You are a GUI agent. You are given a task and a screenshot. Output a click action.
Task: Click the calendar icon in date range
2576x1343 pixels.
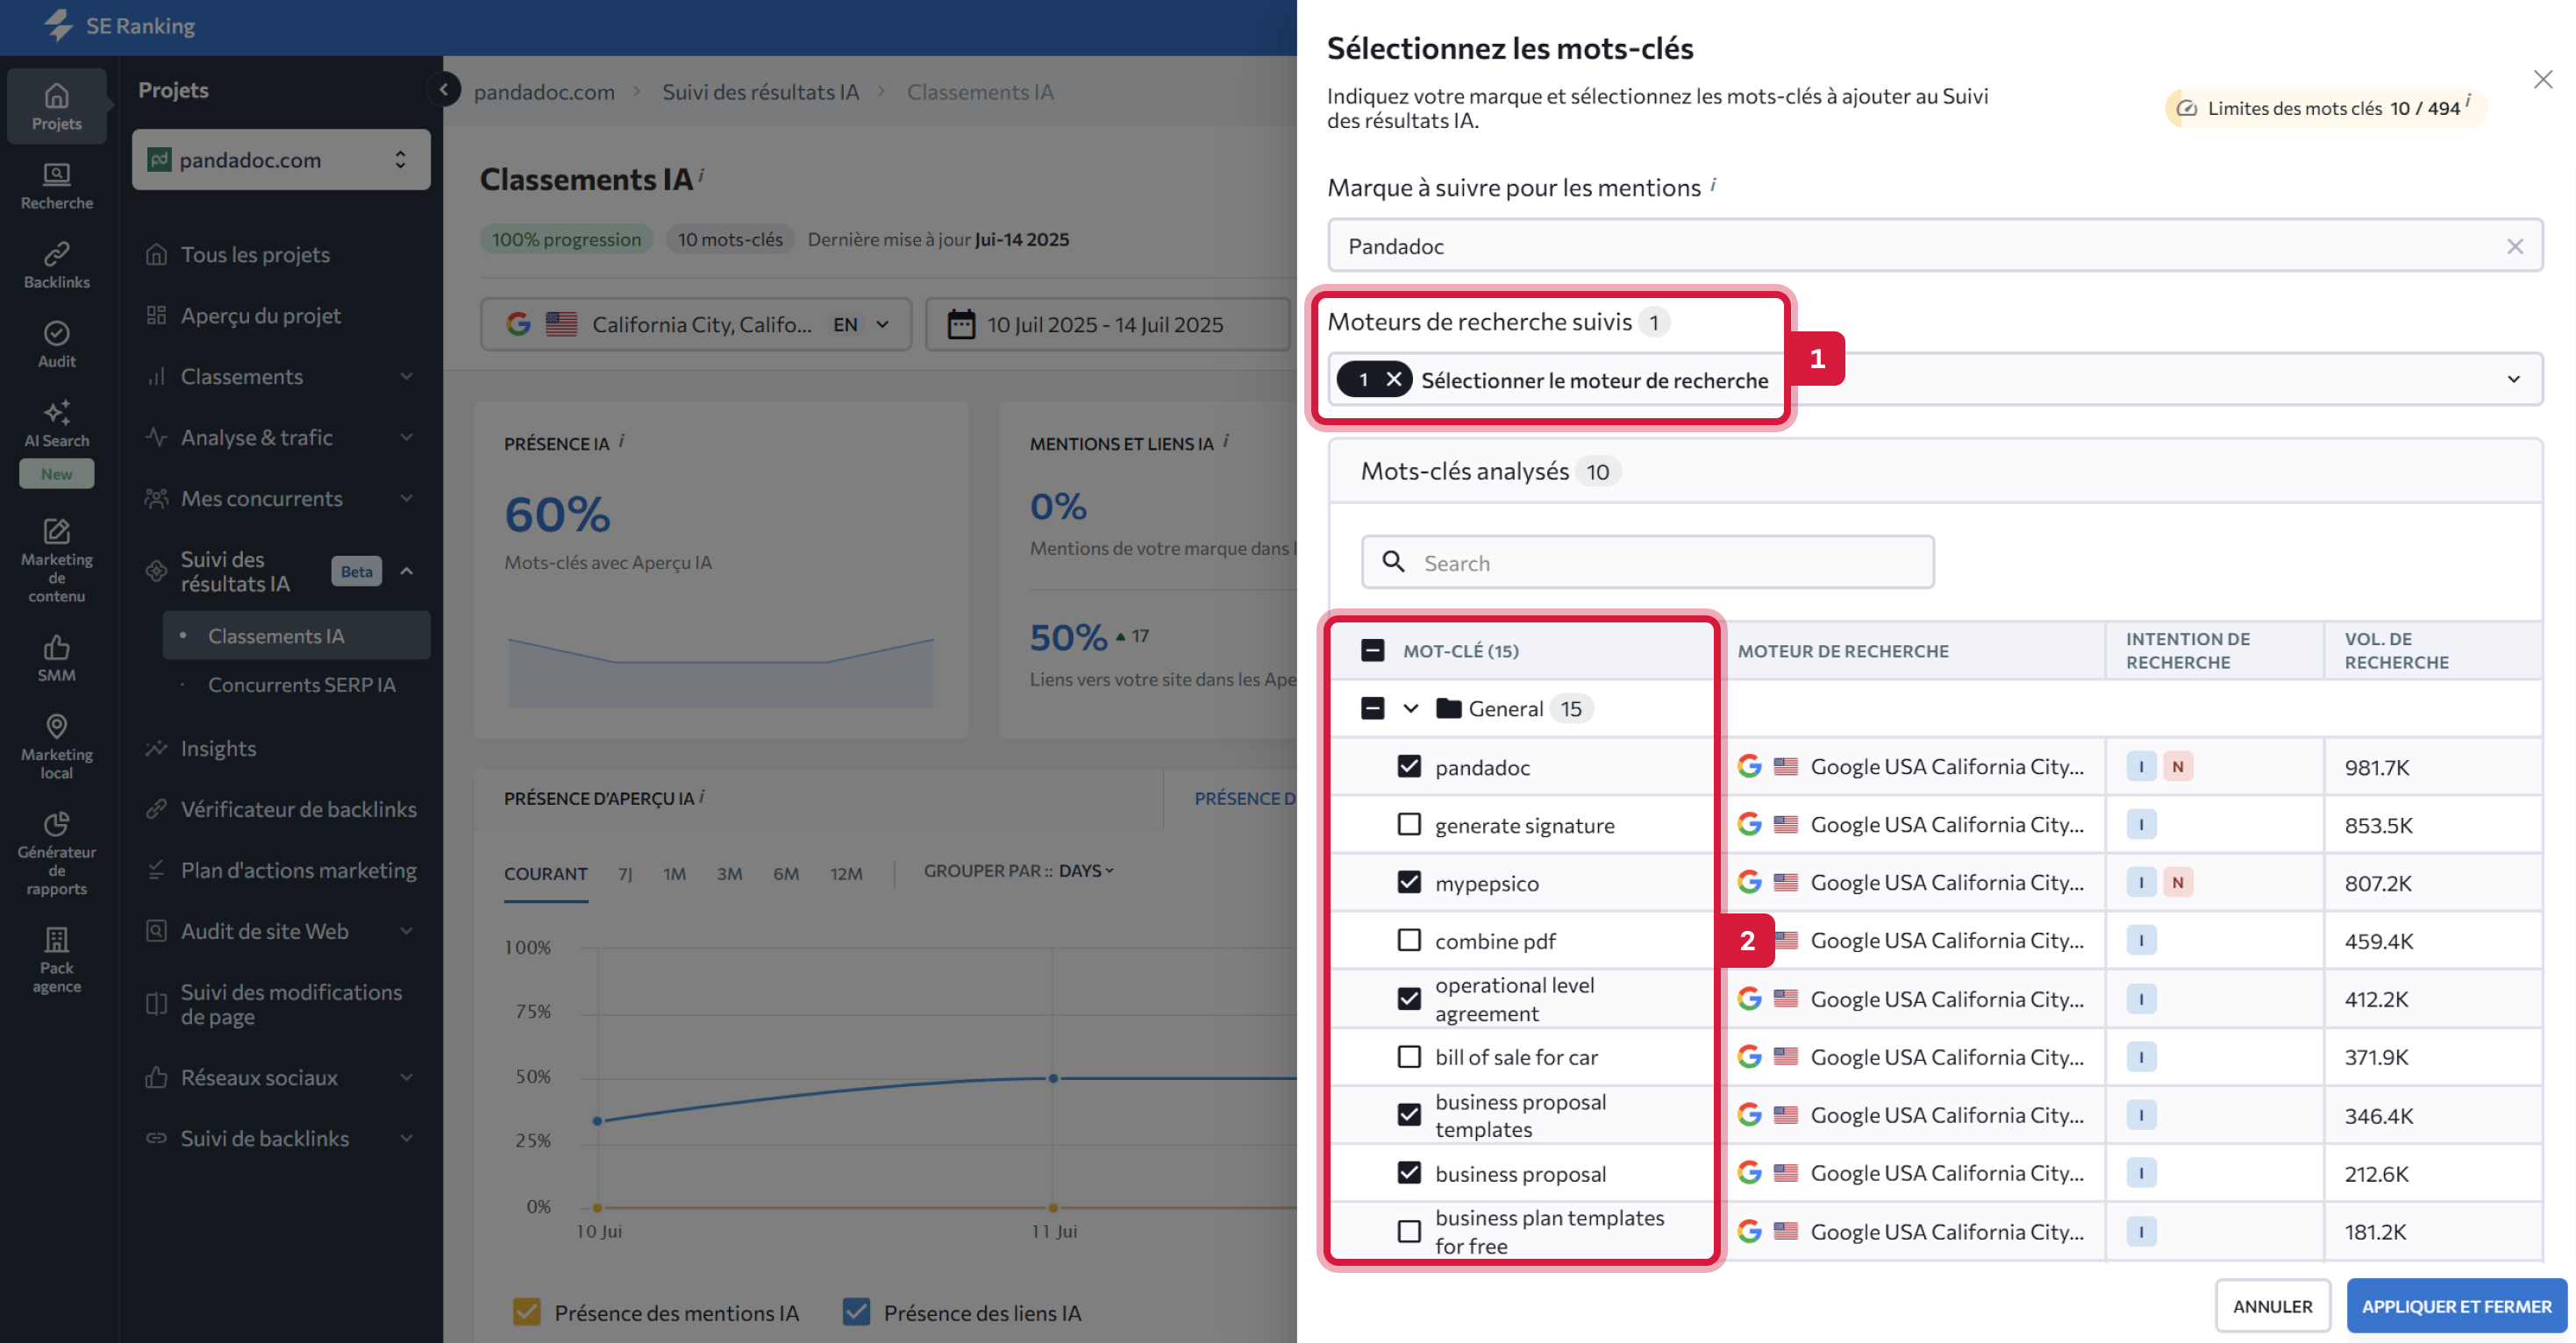[960, 323]
